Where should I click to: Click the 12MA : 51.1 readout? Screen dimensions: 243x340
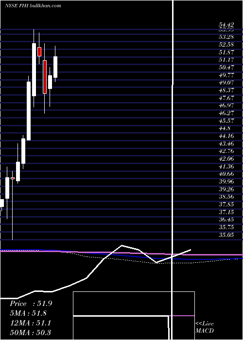(x=30, y=323)
